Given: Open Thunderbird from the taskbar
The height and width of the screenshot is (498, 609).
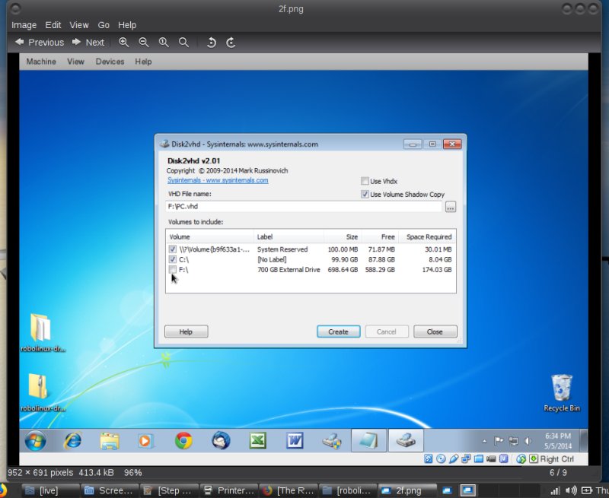Looking at the screenshot, I should [221, 439].
